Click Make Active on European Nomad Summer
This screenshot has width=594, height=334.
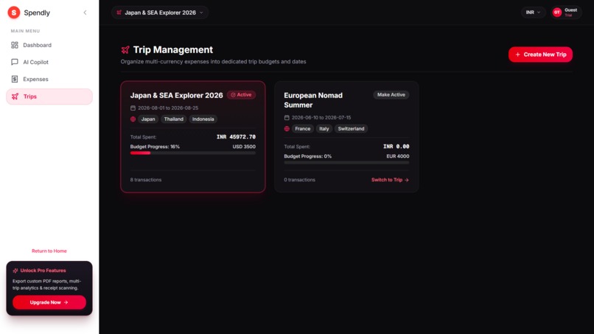point(391,95)
